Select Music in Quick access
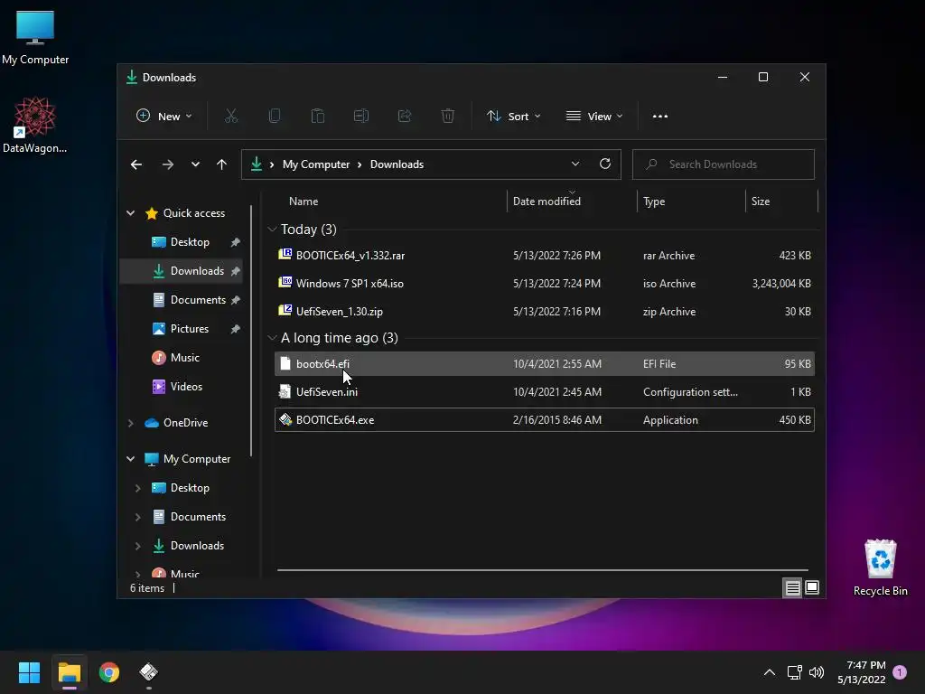925x694 pixels. tap(181, 358)
